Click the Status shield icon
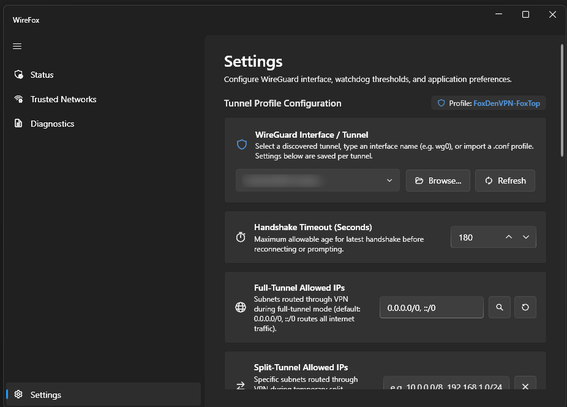The image size is (567, 407). pyautogui.click(x=18, y=75)
